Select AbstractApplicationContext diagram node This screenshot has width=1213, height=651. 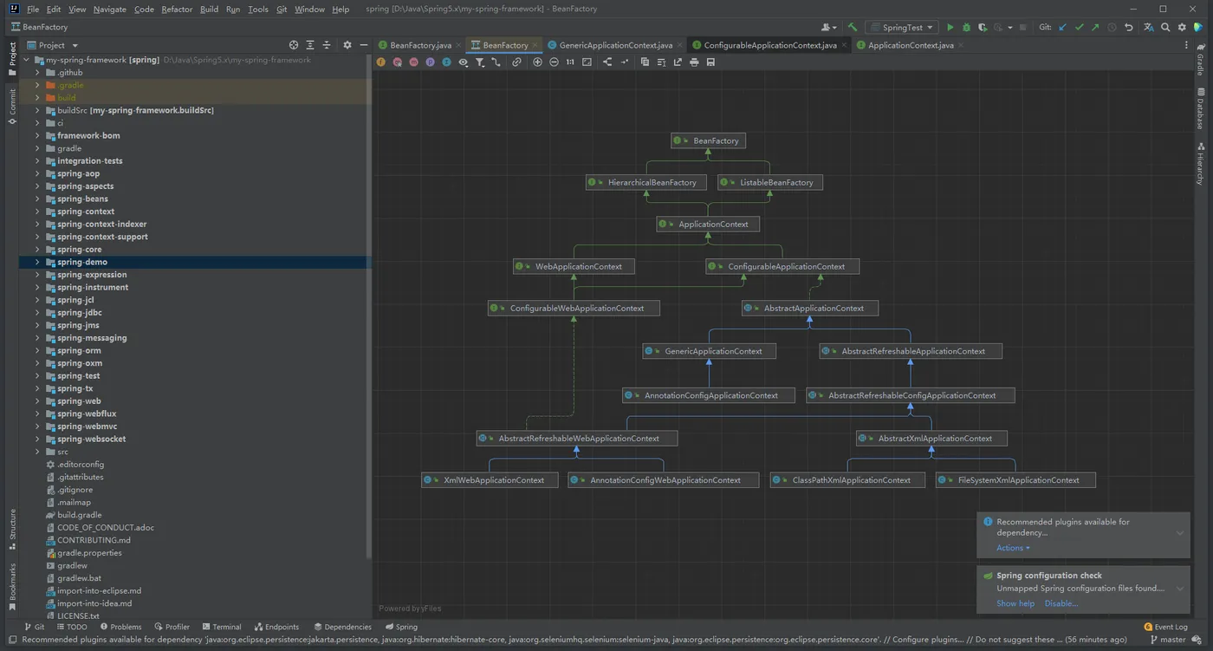[809, 308]
